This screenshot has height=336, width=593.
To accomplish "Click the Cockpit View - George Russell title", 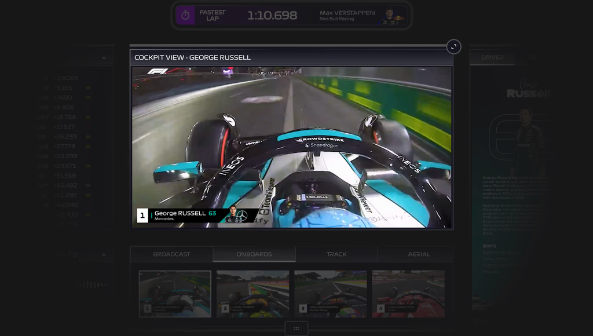I will pyautogui.click(x=192, y=57).
